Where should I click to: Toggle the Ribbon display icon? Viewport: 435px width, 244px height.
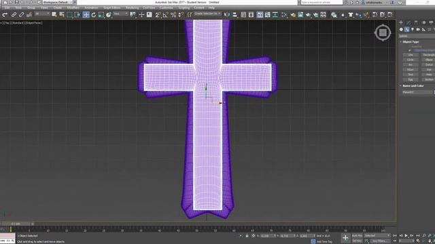tap(260, 15)
